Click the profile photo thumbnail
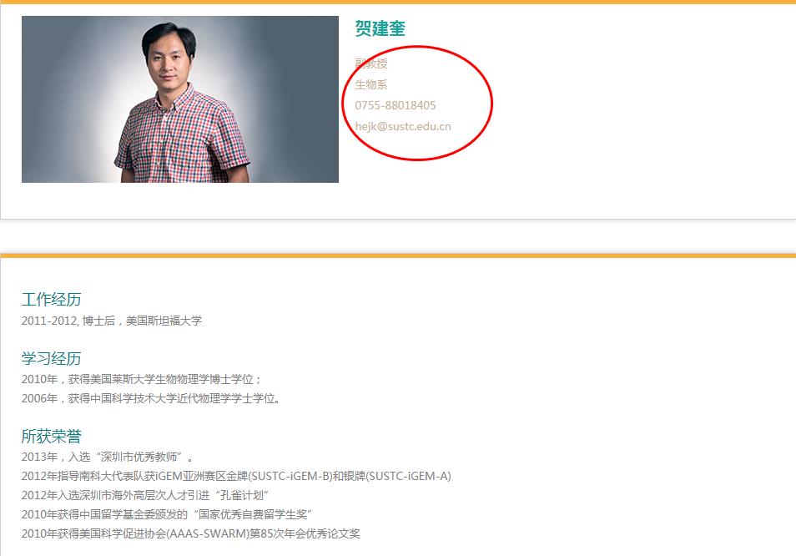 pyautogui.click(x=179, y=99)
